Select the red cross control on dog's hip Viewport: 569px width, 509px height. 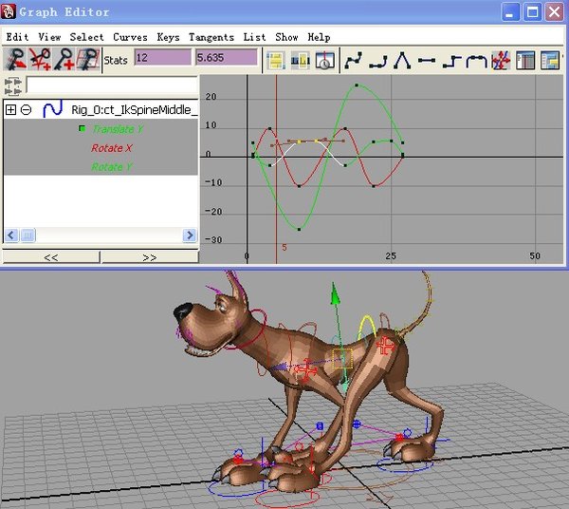385,346
